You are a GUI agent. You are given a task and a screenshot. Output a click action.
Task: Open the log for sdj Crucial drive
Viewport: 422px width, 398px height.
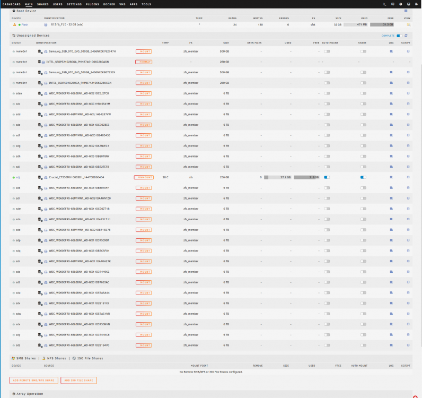pyautogui.click(x=391, y=177)
